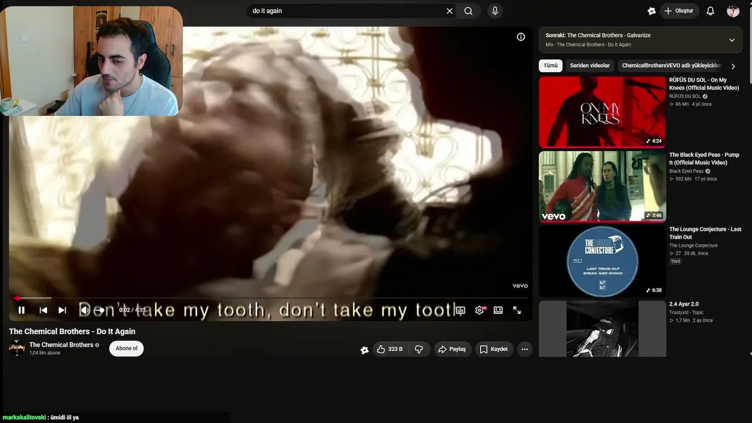
Task: Open the RÜFÜS DU SOL channel name
Action: pos(684,96)
